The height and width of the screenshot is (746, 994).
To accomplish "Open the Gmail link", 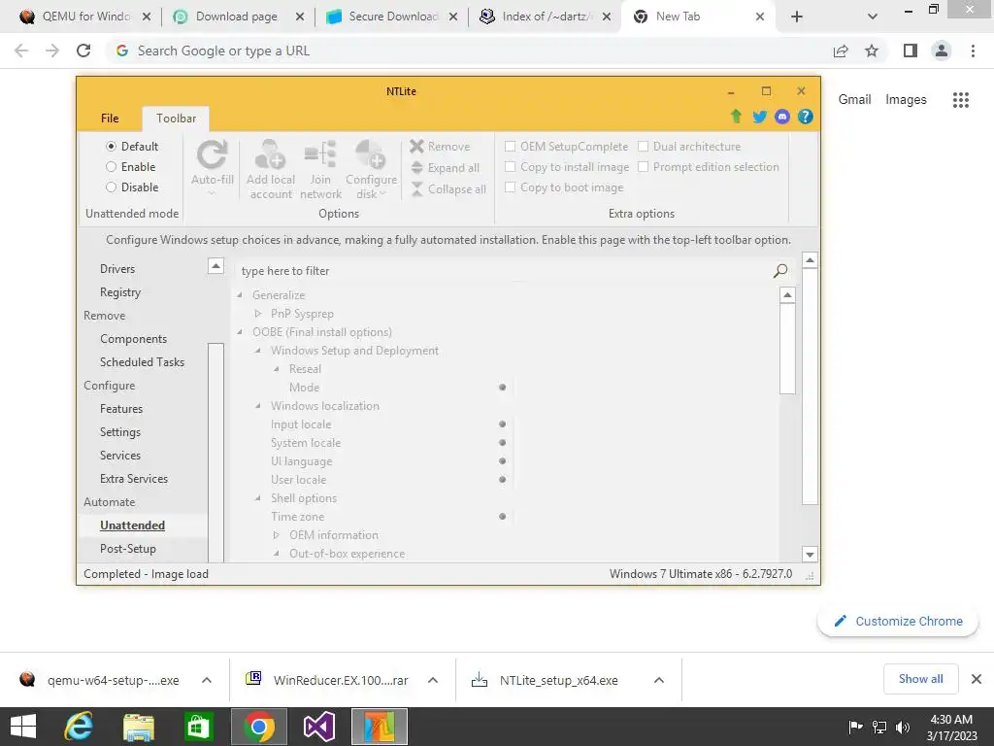I will pos(854,100).
